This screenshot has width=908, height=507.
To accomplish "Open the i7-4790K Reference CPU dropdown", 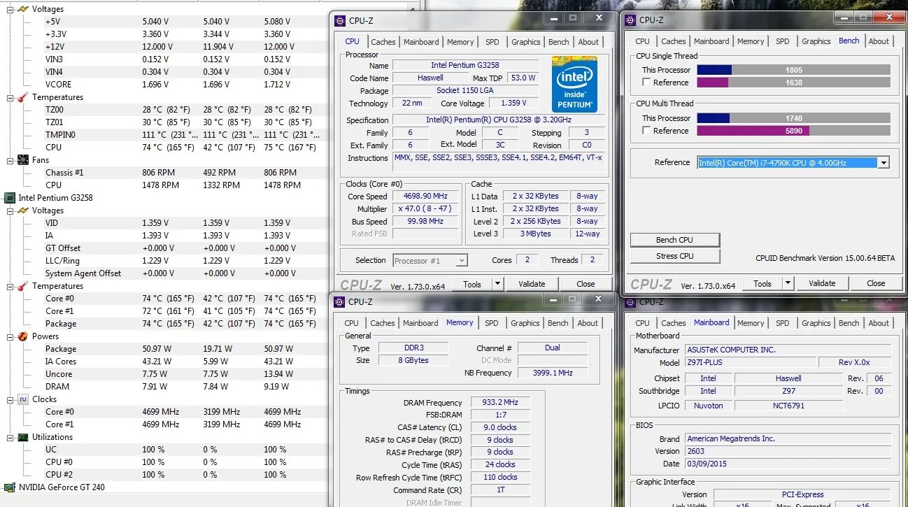I will [884, 162].
